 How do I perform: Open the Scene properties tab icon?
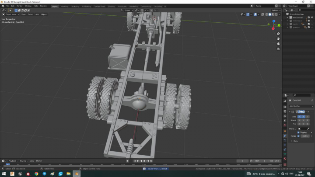click(x=285, y=121)
